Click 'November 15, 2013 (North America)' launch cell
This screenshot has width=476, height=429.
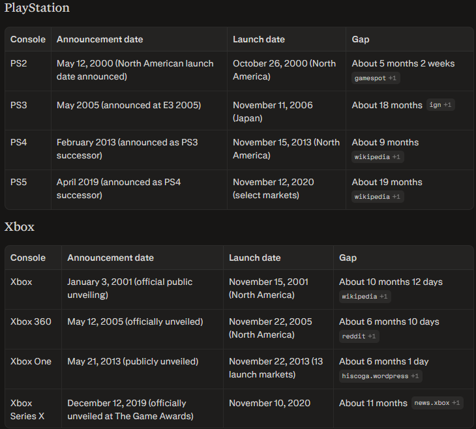click(x=286, y=151)
